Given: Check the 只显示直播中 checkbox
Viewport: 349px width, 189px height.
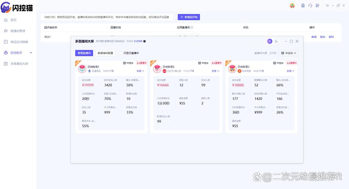Looking at the screenshot, I should click(x=121, y=53).
